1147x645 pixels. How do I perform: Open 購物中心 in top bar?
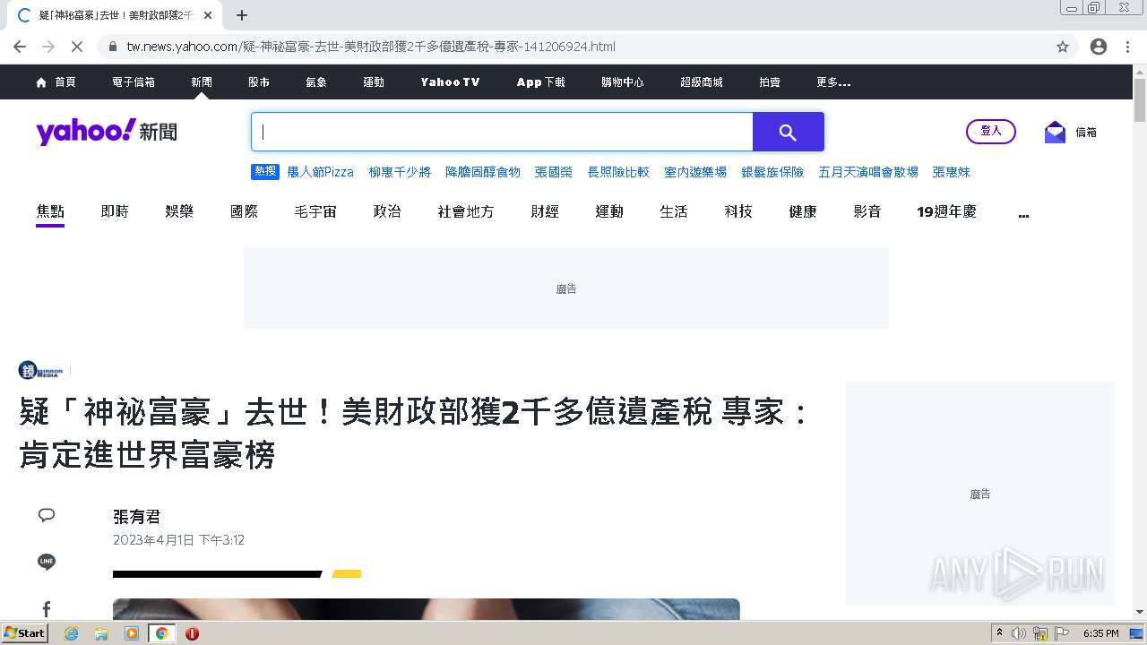point(623,82)
